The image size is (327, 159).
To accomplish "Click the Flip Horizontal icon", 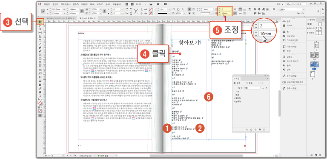I will 127,13.
